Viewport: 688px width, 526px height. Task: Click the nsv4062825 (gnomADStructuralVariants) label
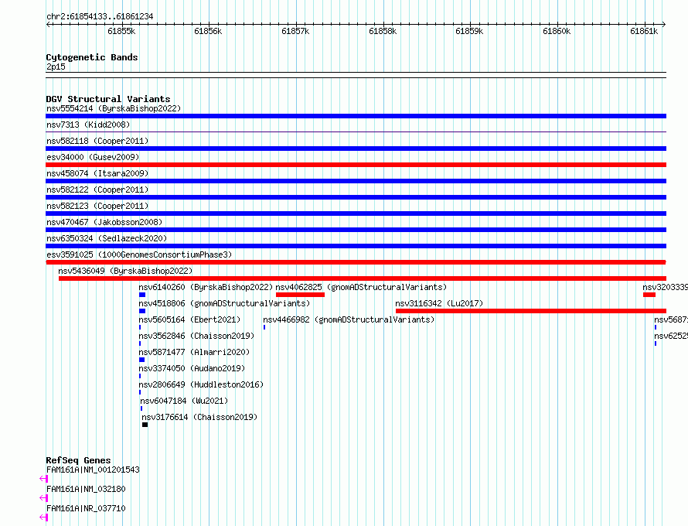coord(361,287)
